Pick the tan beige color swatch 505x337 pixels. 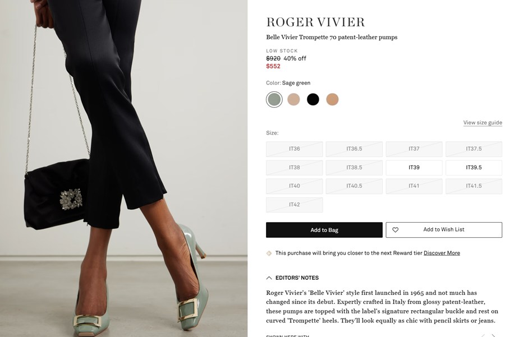pos(332,99)
